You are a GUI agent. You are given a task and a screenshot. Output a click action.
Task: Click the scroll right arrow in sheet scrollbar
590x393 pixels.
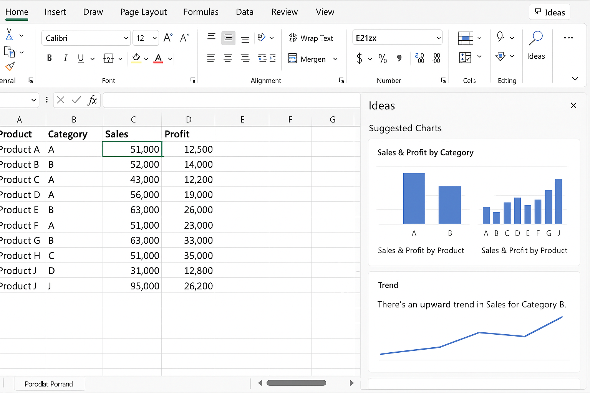(x=351, y=383)
